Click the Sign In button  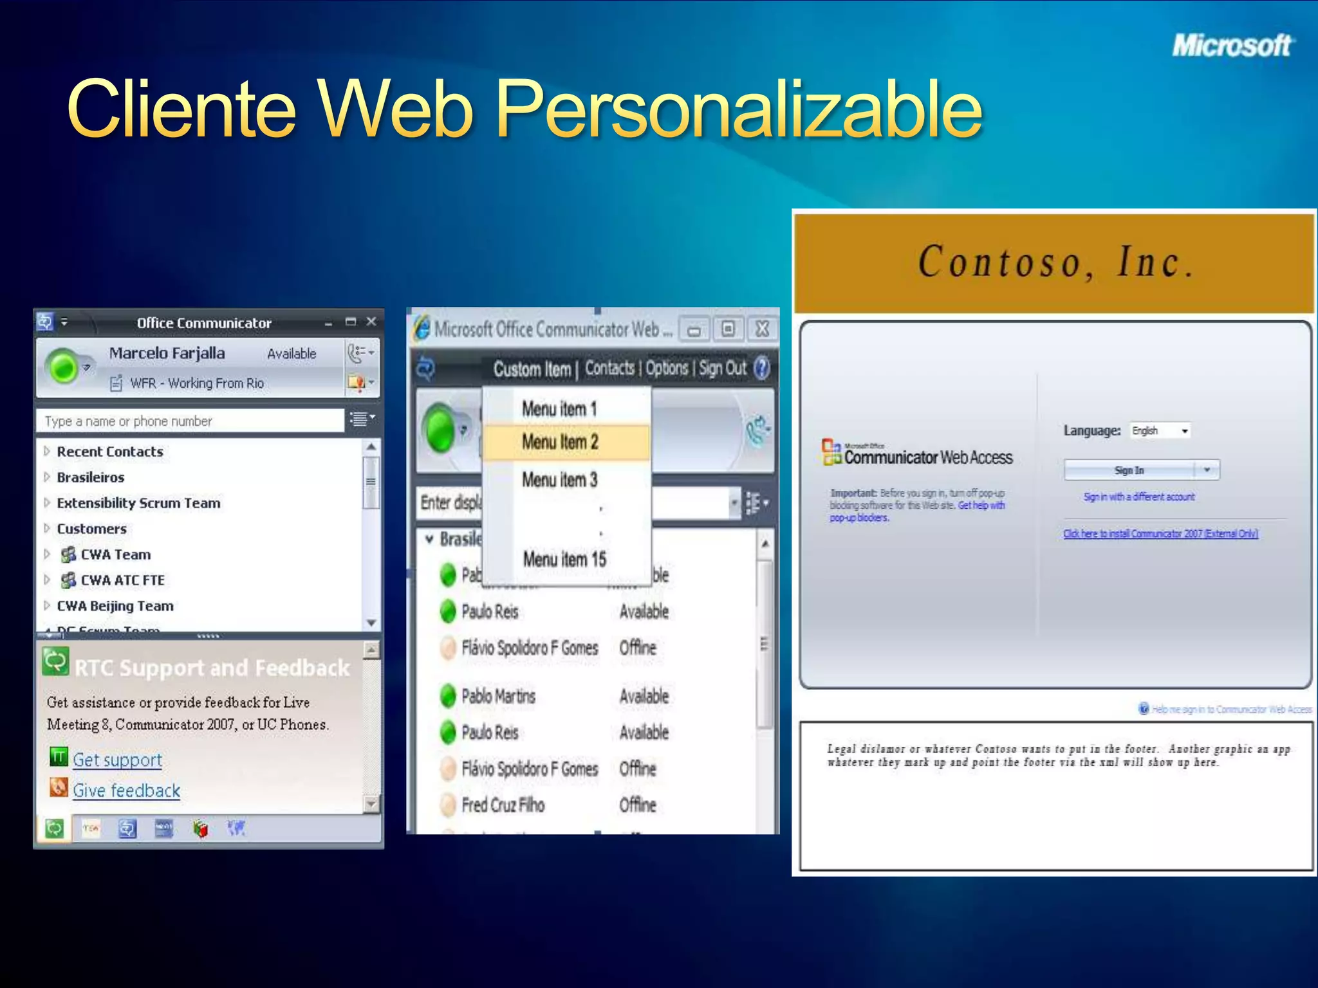[x=1129, y=470]
